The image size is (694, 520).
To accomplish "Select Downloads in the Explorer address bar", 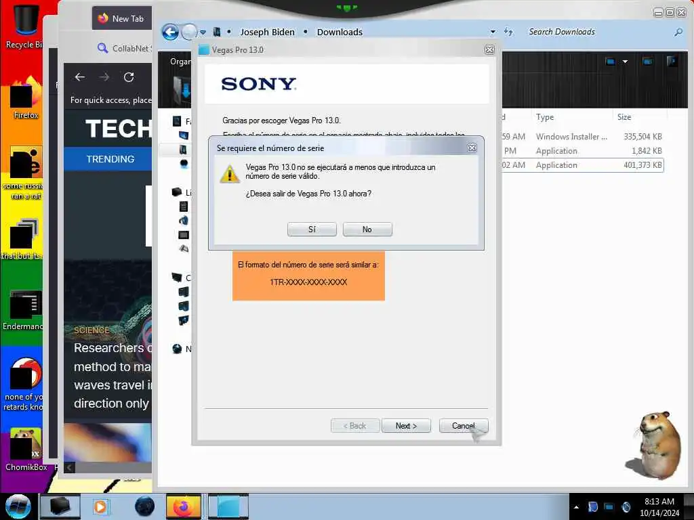I will click(x=340, y=32).
